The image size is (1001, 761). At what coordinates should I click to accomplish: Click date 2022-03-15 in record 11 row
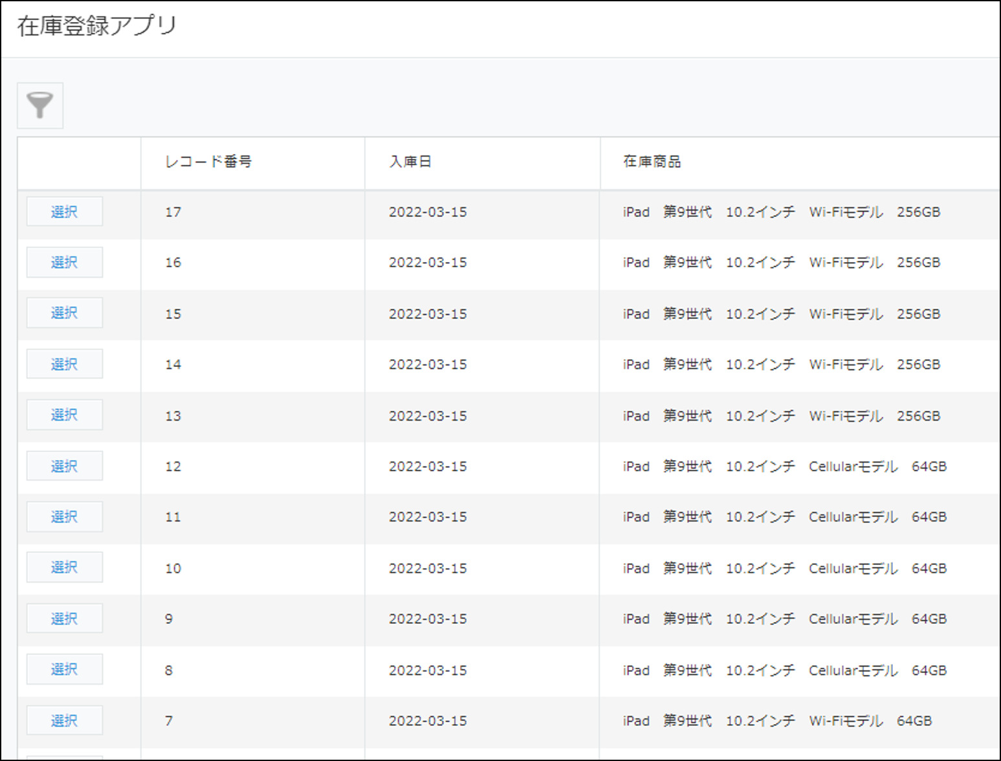pos(428,517)
